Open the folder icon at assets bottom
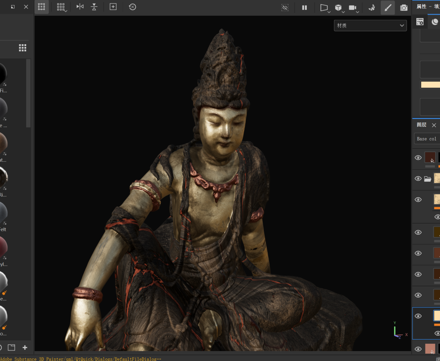The height and width of the screenshot is (361, 440). point(12,348)
